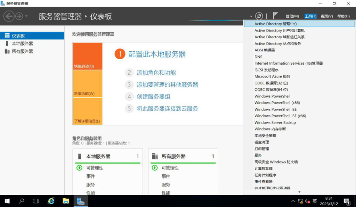Image resolution: width=356 pixels, height=207 pixels.
Task: Open ODBC 数据源(32 位)
Action: pyautogui.click(x=299, y=83)
